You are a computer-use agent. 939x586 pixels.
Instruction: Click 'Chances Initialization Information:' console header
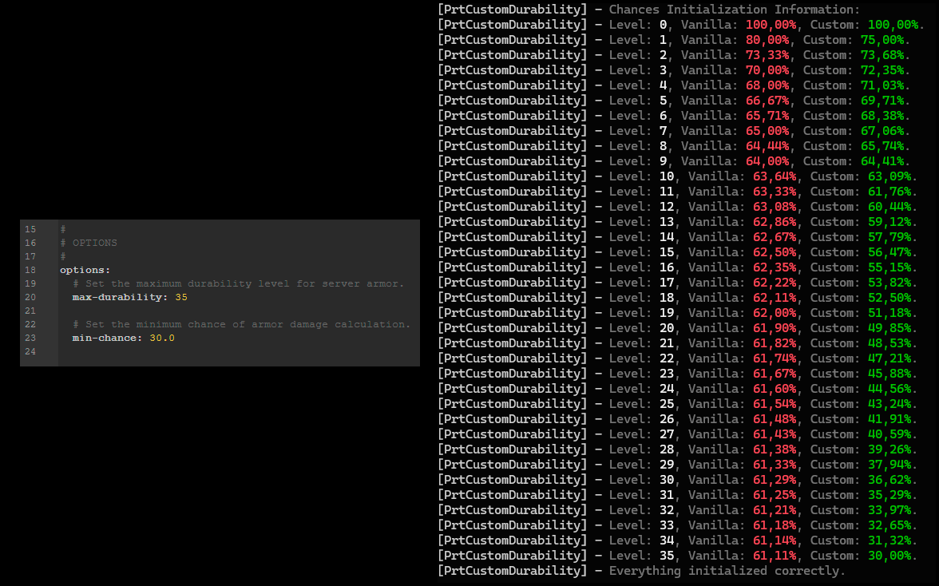pyautogui.click(x=735, y=10)
